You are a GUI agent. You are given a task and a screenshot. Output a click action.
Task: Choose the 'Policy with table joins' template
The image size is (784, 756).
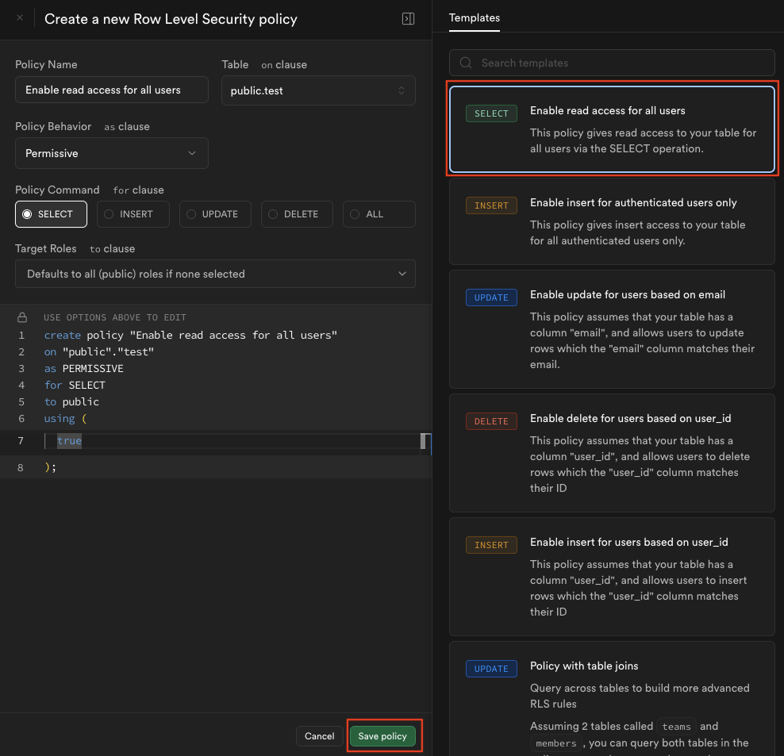[x=612, y=699]
